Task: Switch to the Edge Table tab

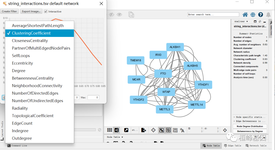Action: click(232, 146)
